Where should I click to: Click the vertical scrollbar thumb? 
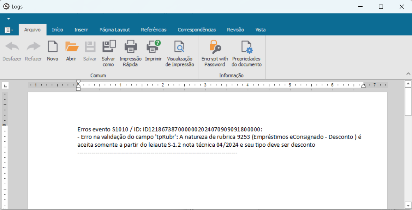tap(408, 102)
